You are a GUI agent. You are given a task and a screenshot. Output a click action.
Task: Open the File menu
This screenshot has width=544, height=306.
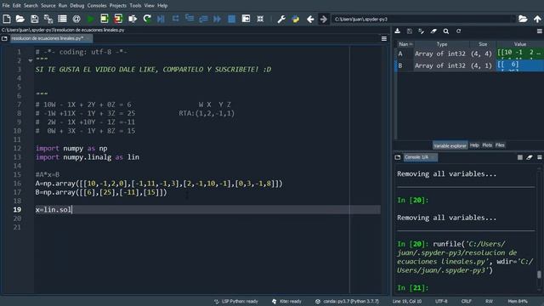6,6
